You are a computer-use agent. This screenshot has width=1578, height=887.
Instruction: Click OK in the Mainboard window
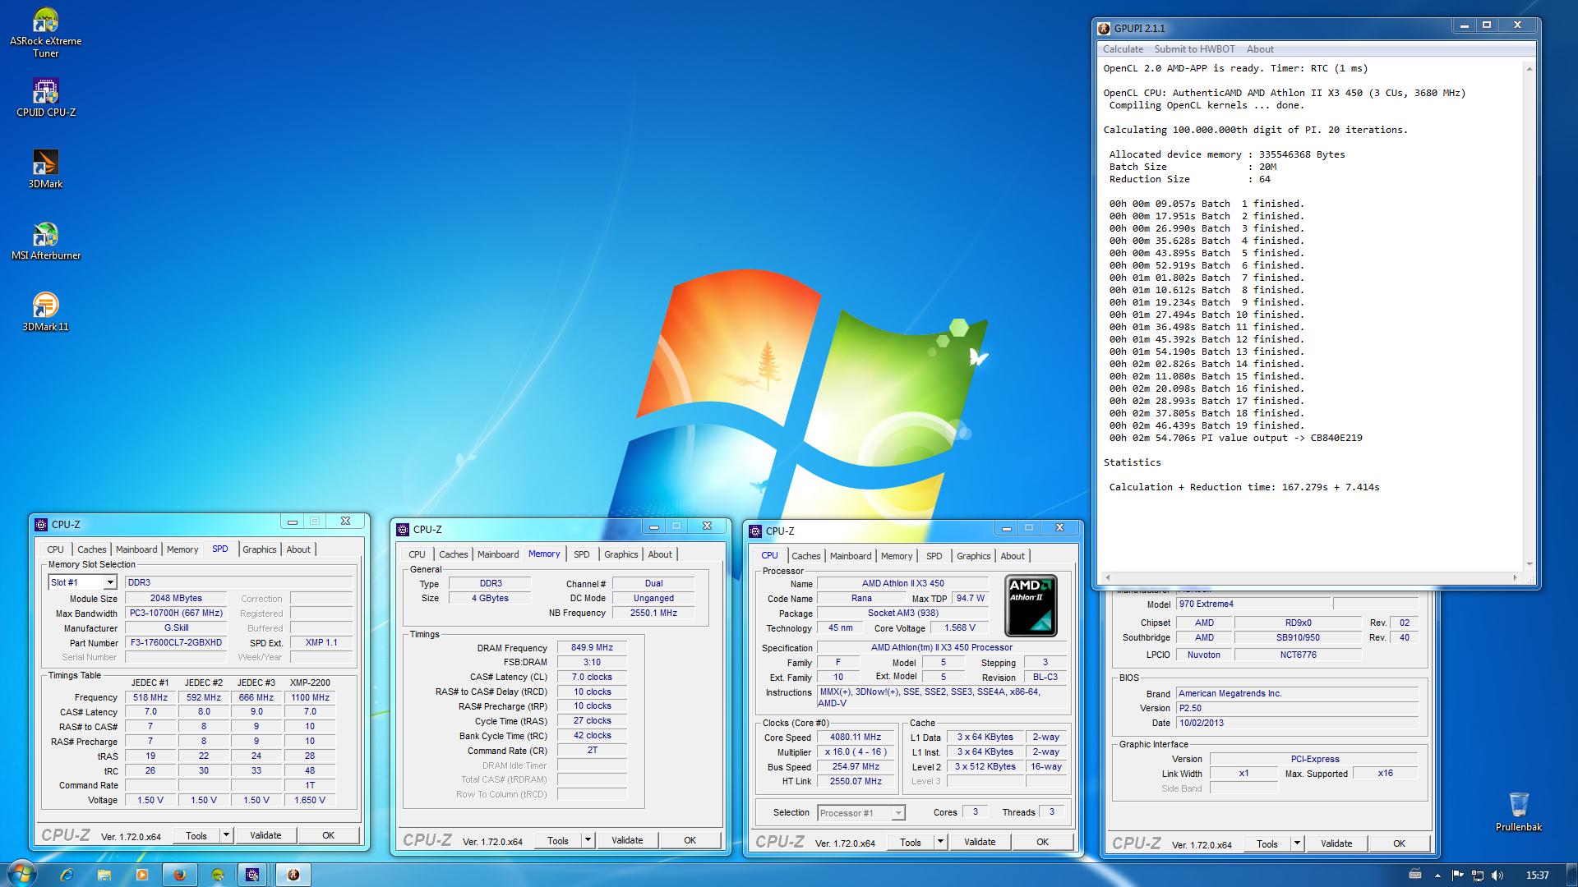click(1399, 843)
